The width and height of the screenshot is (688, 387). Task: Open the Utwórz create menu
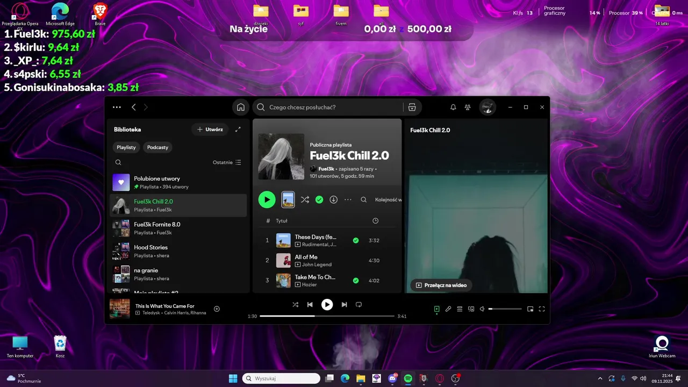[x=210, y=130]
